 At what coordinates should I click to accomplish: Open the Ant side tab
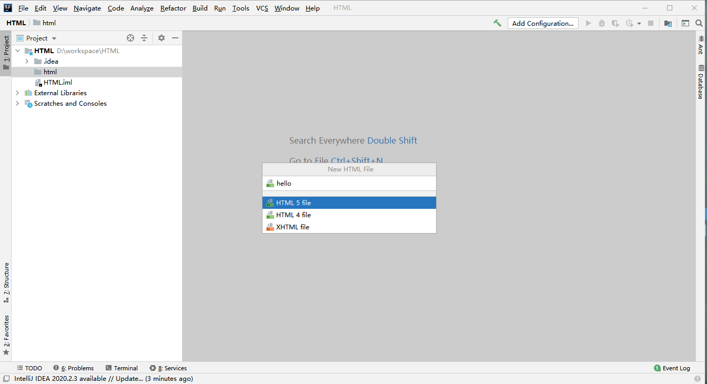pos(701,45)
